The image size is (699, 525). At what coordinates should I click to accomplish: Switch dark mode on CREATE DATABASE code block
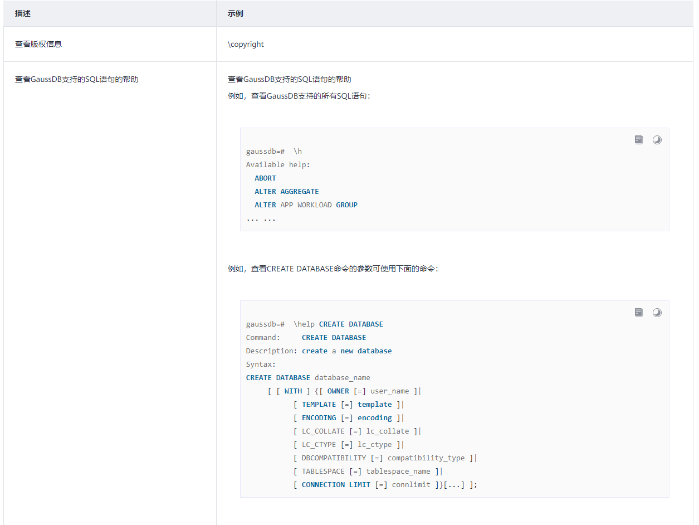pos(657,313)
